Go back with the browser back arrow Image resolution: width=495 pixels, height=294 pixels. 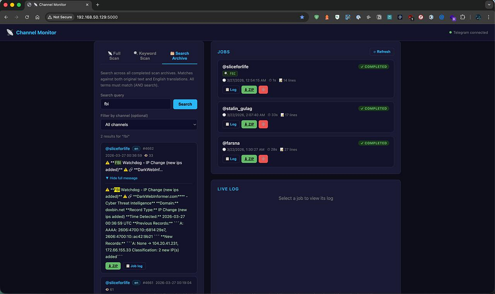[6, 17]
